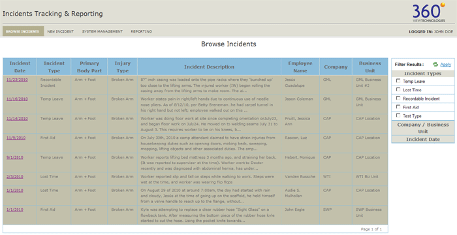
Task: Tick the Recordable Incident checkbox
Action: [x=398, y=99]
